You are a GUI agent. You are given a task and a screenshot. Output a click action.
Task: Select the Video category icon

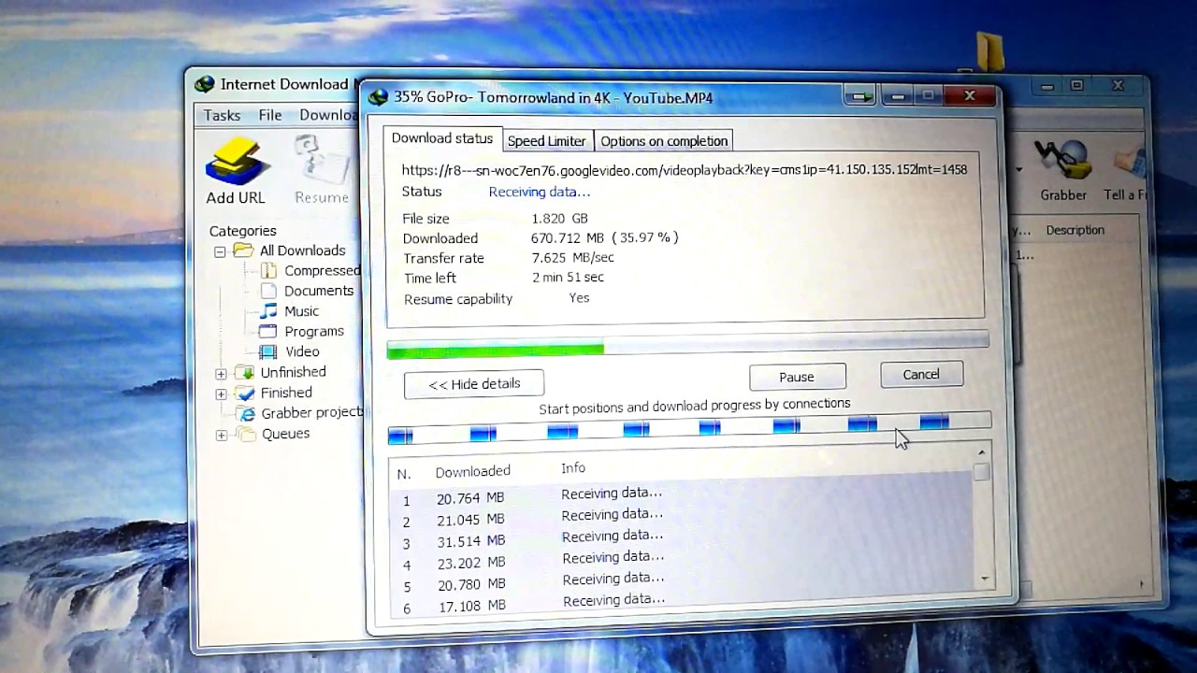click(x=268, y=352)
